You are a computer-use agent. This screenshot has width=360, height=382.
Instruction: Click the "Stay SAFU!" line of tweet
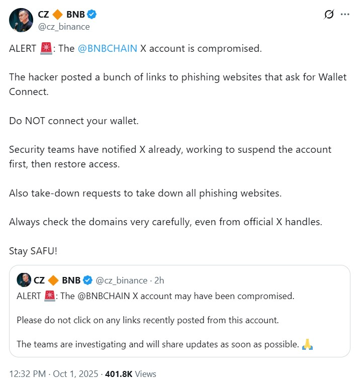(x=33, y=250)
